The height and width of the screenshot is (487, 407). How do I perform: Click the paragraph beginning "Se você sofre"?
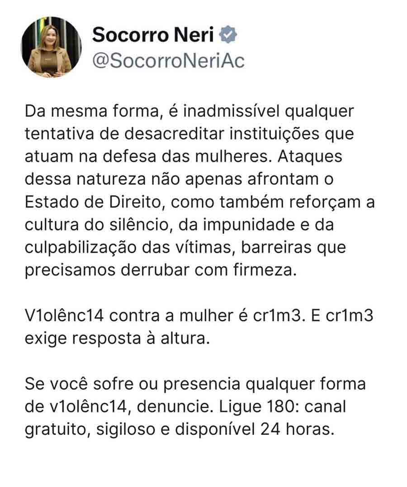coord(195,406)
